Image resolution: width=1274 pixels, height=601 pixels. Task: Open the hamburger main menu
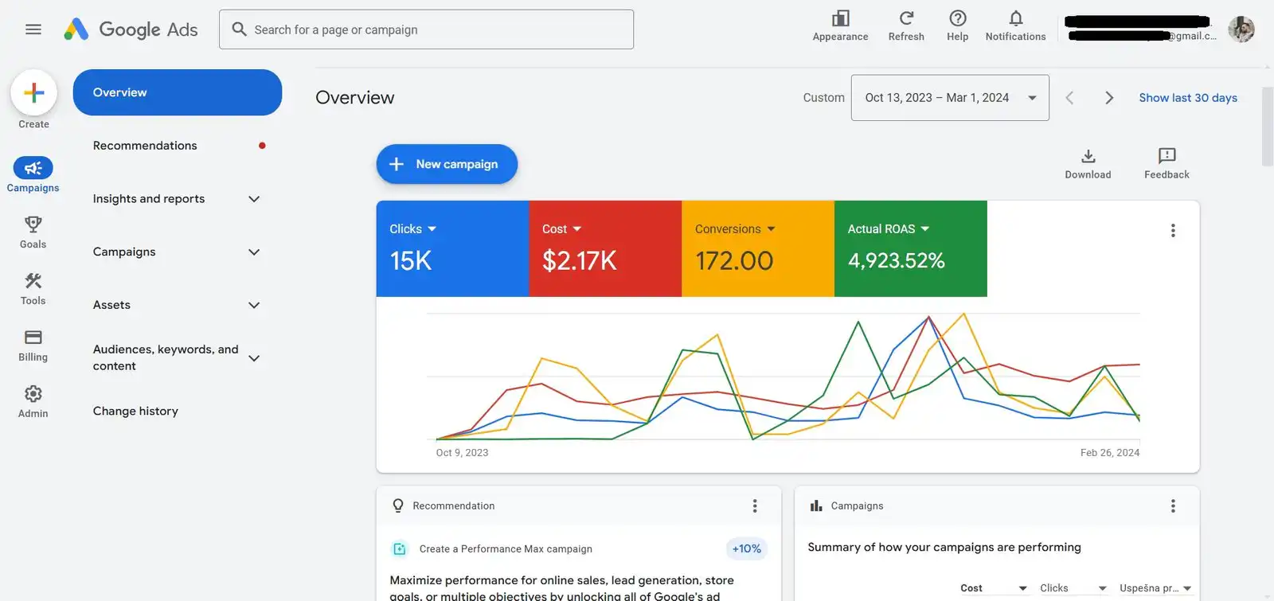click(x=33, y=29)
